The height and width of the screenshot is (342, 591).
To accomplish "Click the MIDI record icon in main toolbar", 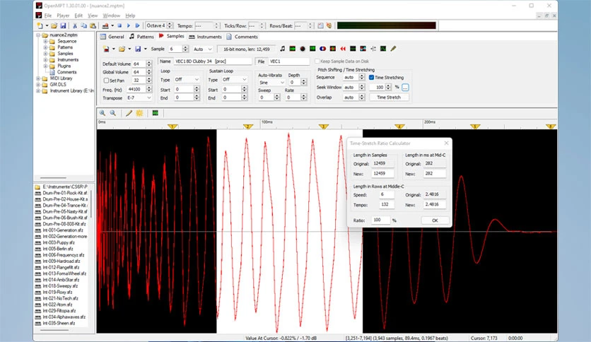I will (x=105, y=25).
